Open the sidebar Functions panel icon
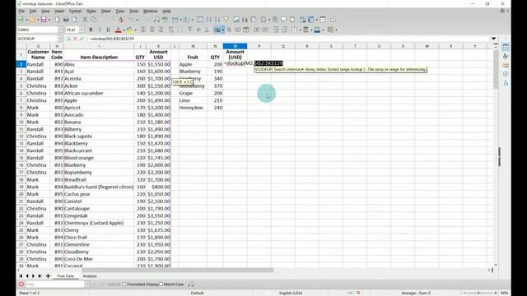The image size is (527, 296). [506, 83]
